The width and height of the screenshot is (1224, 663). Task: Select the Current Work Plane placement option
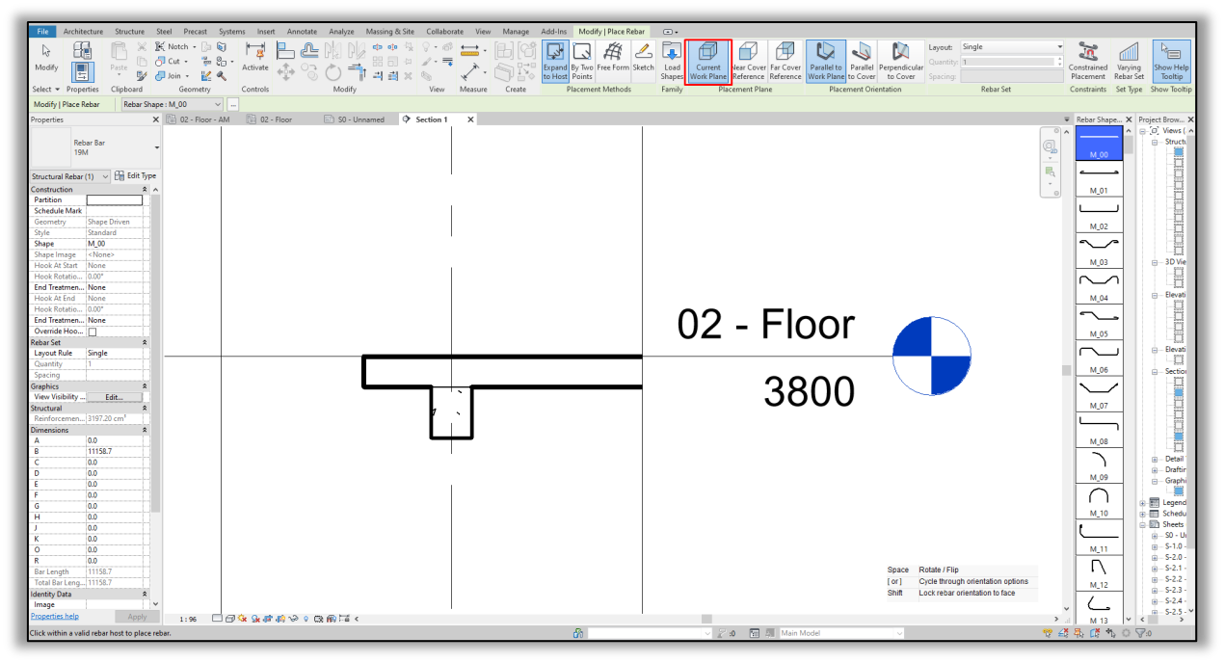[708, 61]
